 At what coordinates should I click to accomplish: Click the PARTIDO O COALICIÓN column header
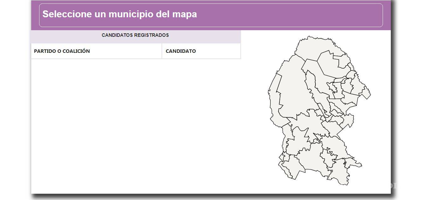click(x=62, y=51)
